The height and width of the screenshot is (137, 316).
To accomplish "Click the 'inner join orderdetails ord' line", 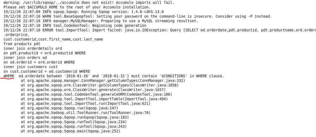I will click(x=33, y=49).
